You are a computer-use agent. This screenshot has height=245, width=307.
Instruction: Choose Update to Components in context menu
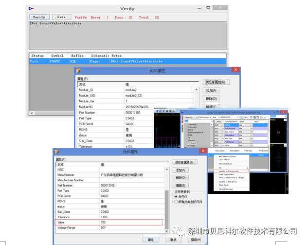(x=231, y=171)
